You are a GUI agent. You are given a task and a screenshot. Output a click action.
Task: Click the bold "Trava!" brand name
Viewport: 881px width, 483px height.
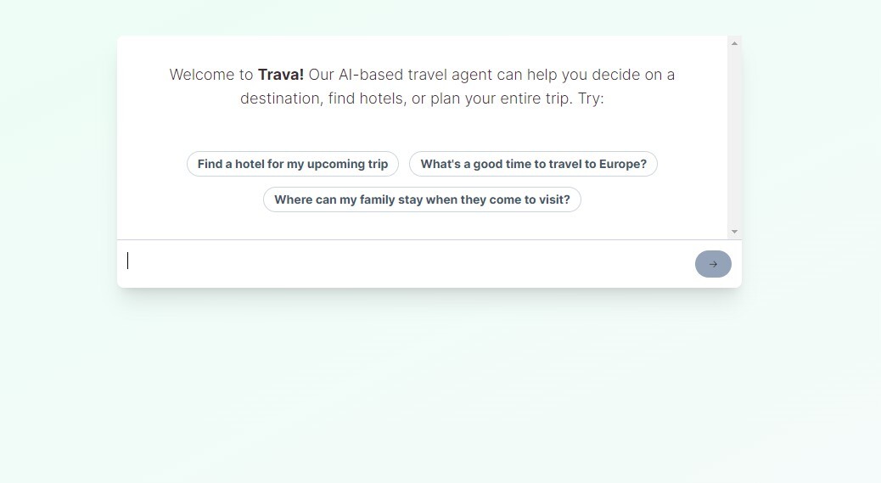[281, 75]
